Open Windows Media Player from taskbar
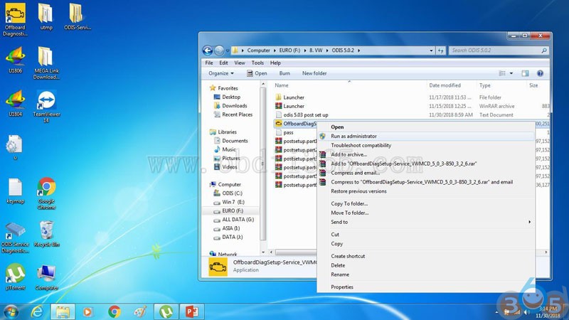 click(x=87, y=311)
